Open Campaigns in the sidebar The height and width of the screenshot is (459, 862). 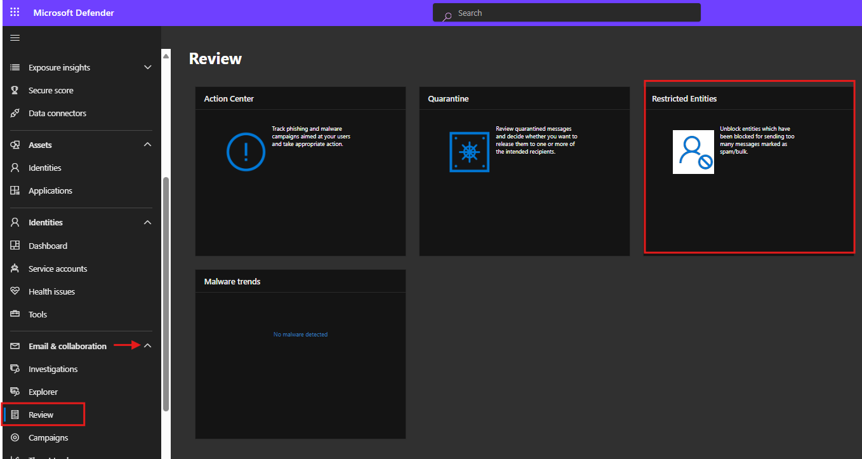coord(48,437)
